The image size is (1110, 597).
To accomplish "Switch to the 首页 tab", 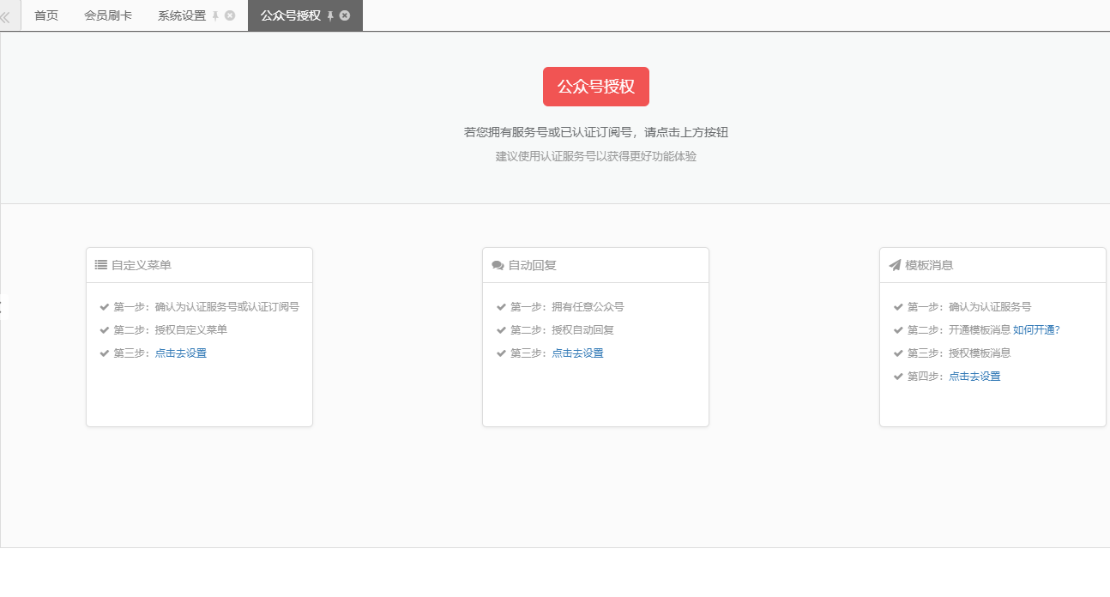I will pyautogui.click(x=46, y=15).
